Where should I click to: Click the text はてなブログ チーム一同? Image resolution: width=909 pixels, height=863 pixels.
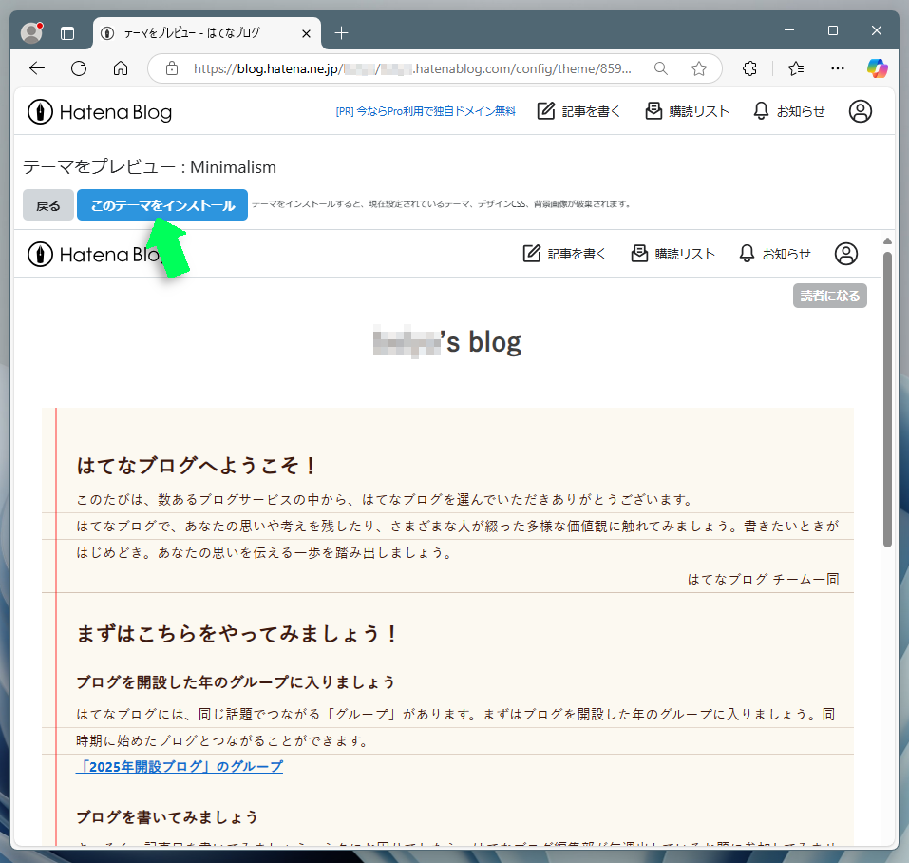764,579
